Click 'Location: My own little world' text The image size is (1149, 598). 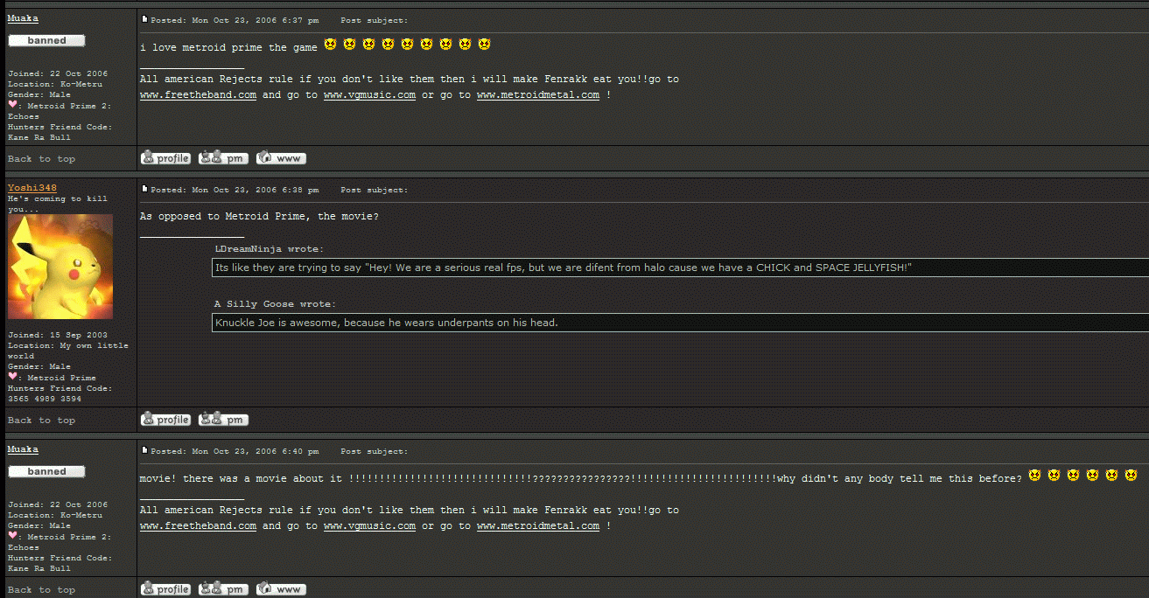(68, 351)
